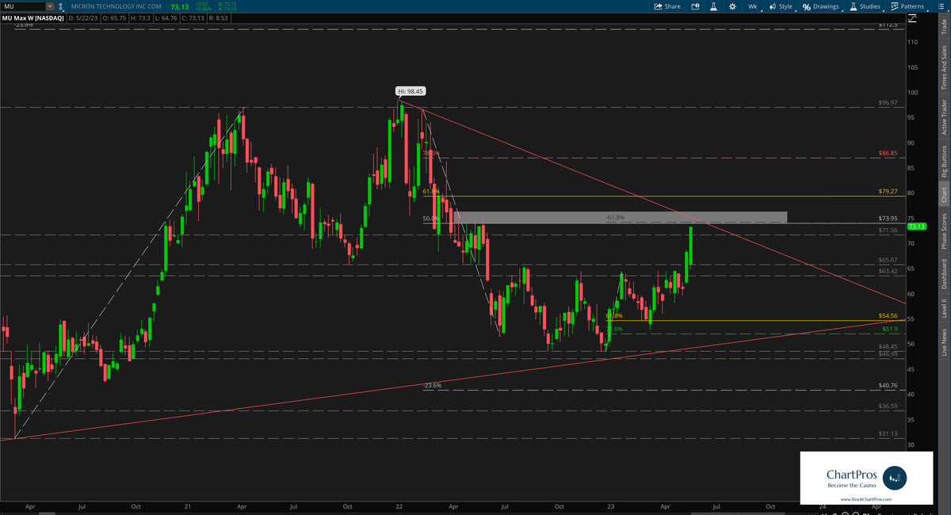Open drawing tools via the Drawings icon
The width and height of the screenshot is (951, 515).
(x=805, y=6)
